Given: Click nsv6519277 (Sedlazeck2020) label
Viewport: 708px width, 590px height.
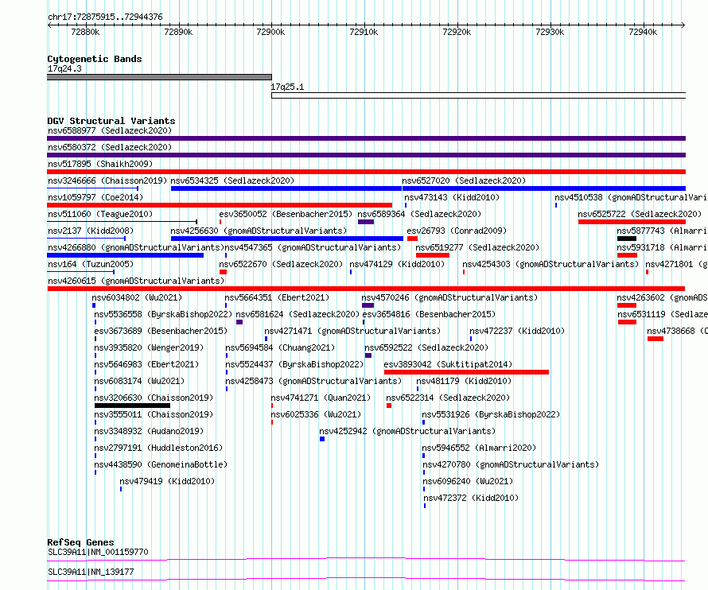Looking at the screenshot, I should 477,247.
